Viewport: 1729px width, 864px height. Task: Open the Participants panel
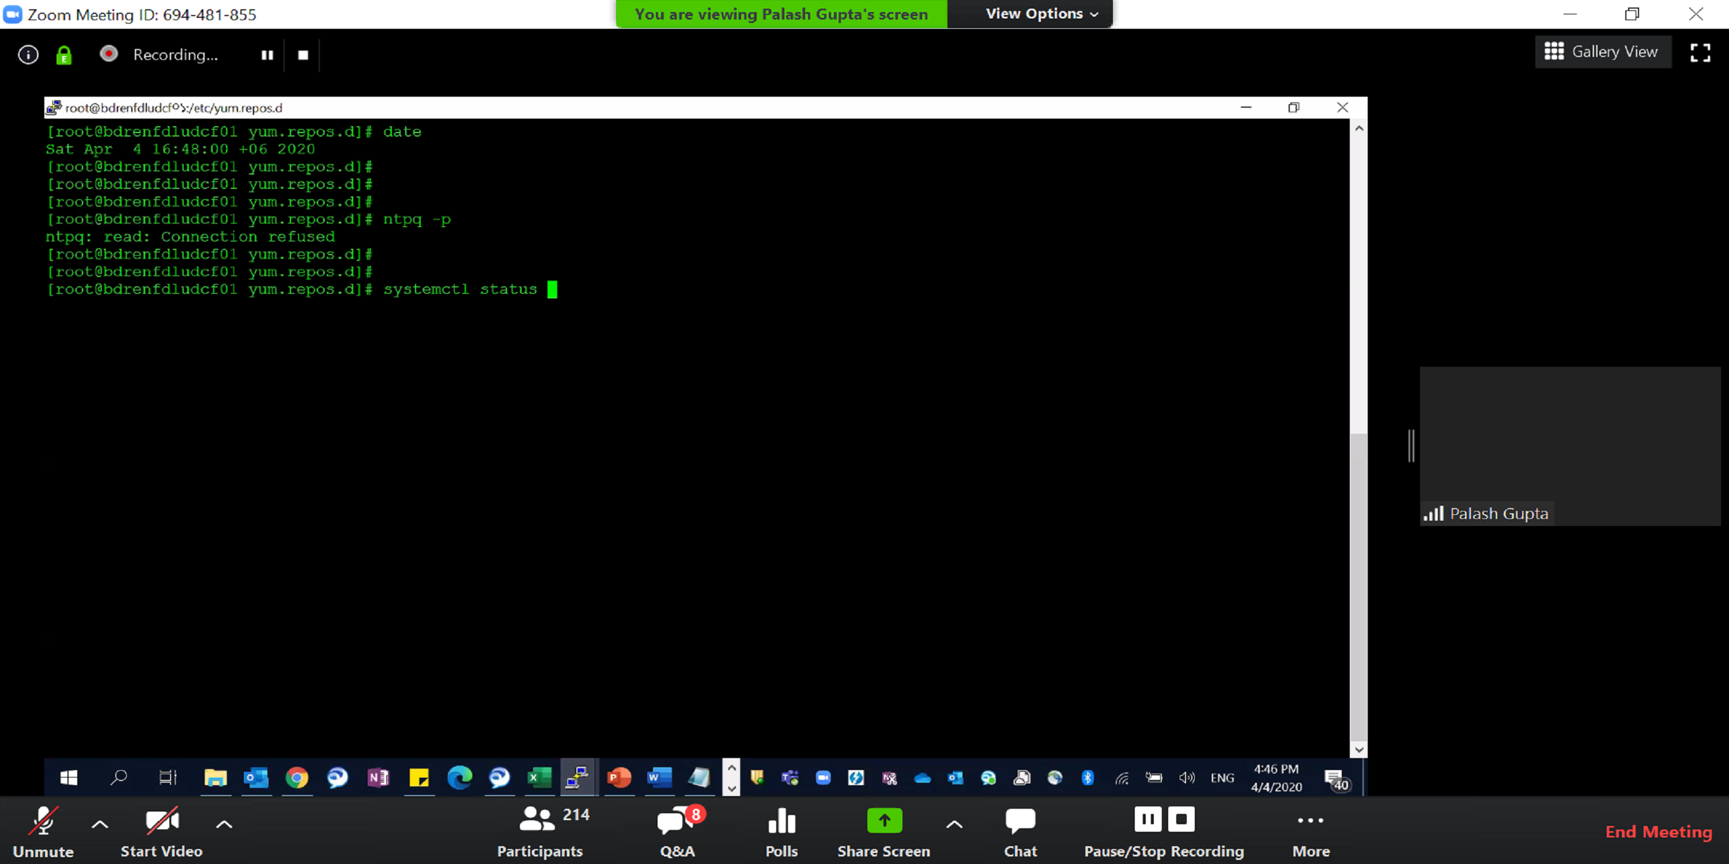[539, 832]
